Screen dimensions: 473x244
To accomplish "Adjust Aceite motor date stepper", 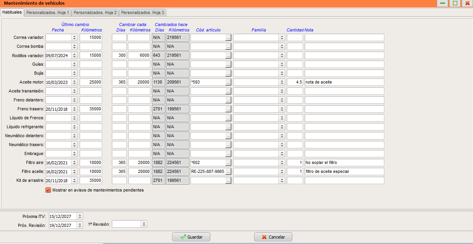I will tap(75, 82).
